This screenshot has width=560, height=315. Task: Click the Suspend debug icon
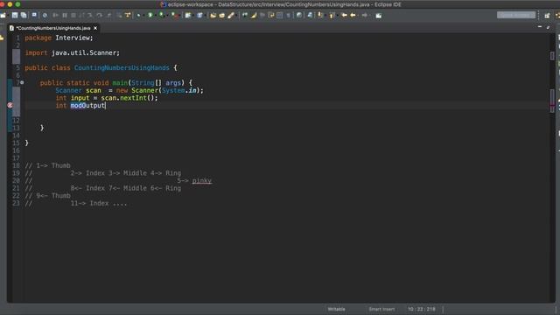coord(65,16)
